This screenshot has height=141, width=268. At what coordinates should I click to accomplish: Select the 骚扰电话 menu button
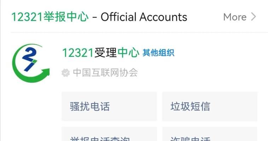(x=109, y=106)
